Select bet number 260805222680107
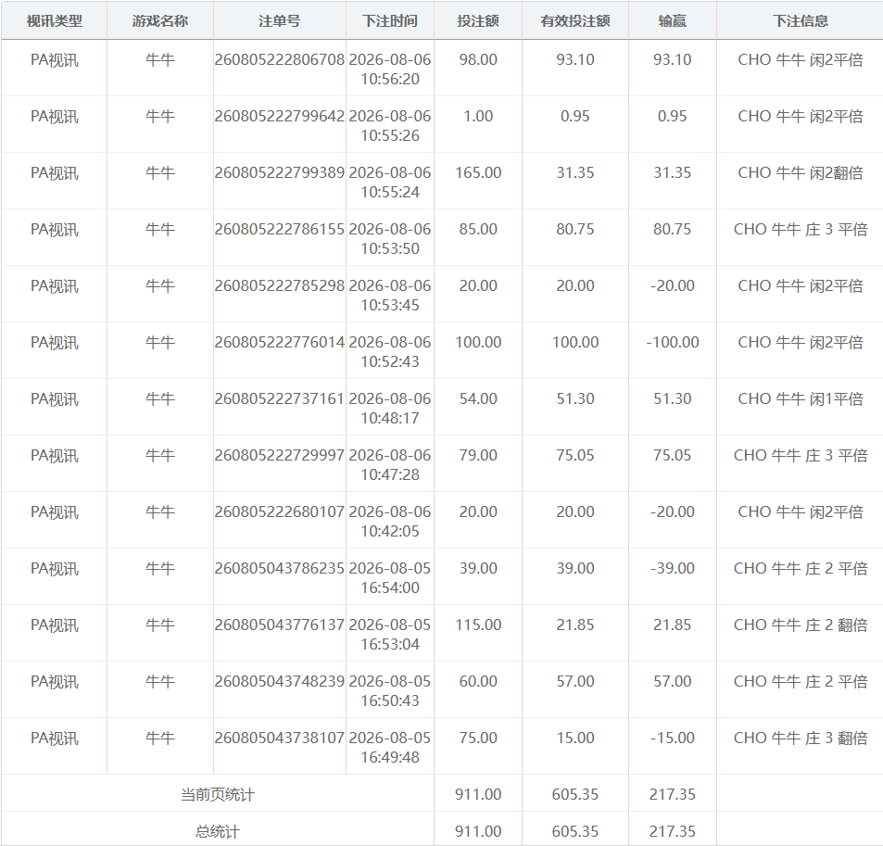The height and width of the screenshot is (846, 883). point(279,512)
